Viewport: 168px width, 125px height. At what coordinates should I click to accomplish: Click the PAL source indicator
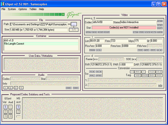(x=92, y=76)
